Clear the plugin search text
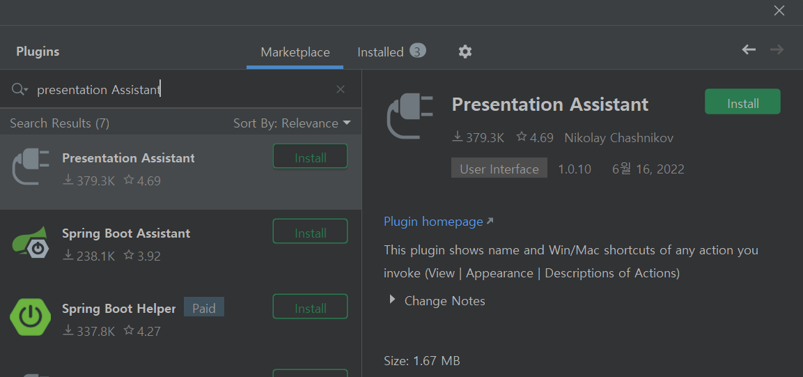 (340, 90)
